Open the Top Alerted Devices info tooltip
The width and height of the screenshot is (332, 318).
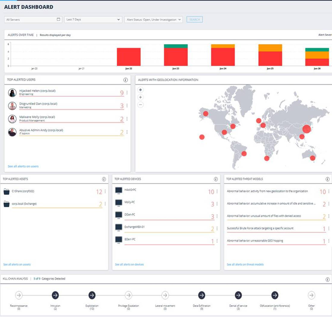[216, 179]
